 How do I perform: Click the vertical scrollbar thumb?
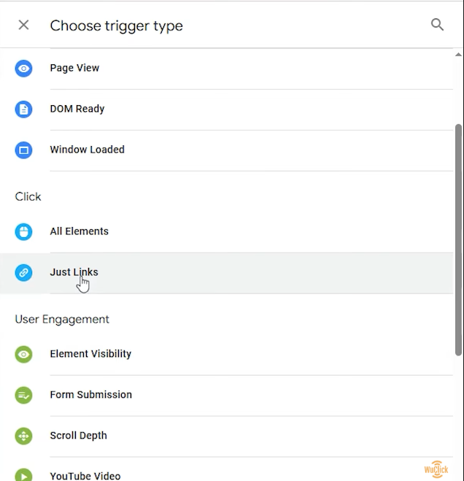click(x=458, y=239)
